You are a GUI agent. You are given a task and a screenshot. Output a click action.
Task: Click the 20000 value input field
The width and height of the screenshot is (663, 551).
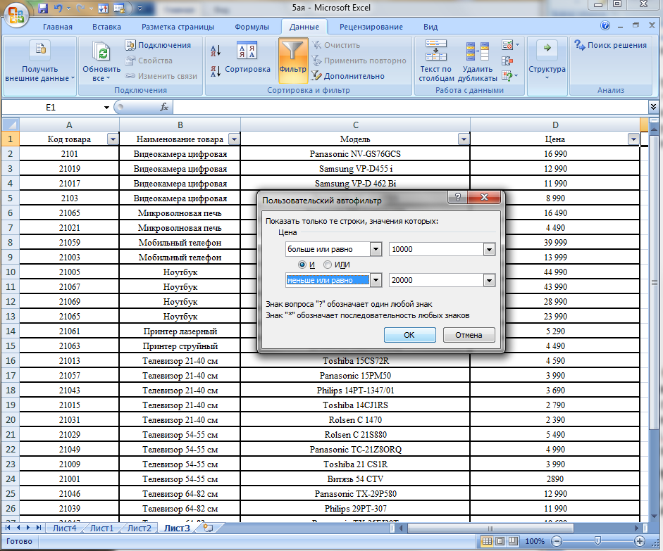(x=436, y=280)
